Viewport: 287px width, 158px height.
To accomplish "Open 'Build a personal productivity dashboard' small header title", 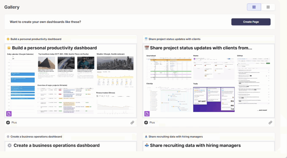I will pos(36,39).
